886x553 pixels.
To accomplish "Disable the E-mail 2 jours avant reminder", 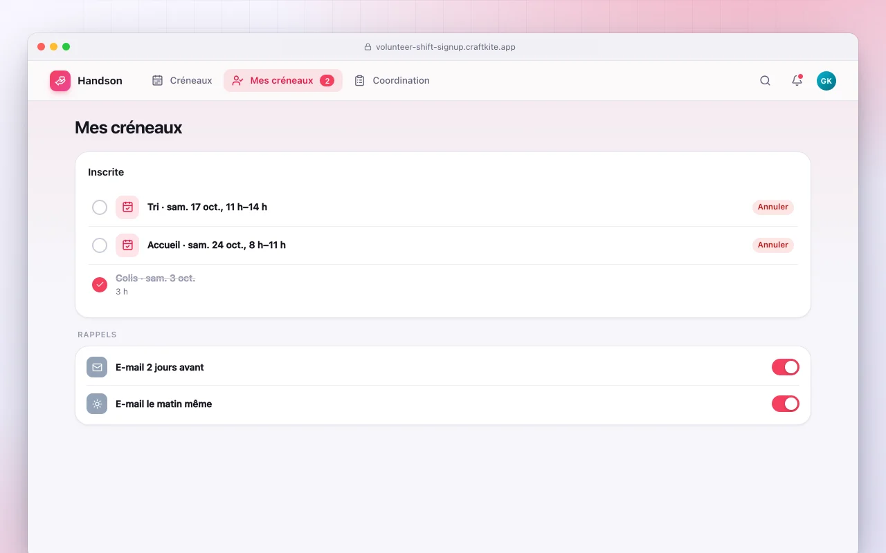I will [786, 367].
